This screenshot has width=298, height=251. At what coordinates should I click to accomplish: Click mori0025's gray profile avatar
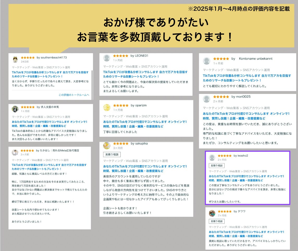pyautogui.click(x=206, y=99)
